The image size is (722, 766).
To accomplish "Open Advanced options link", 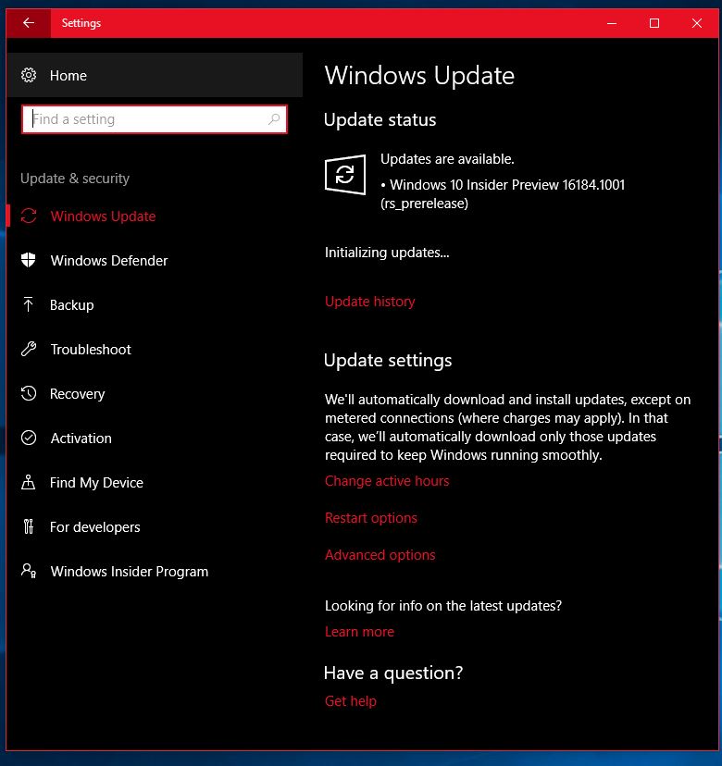I will (x=380, y=555).
